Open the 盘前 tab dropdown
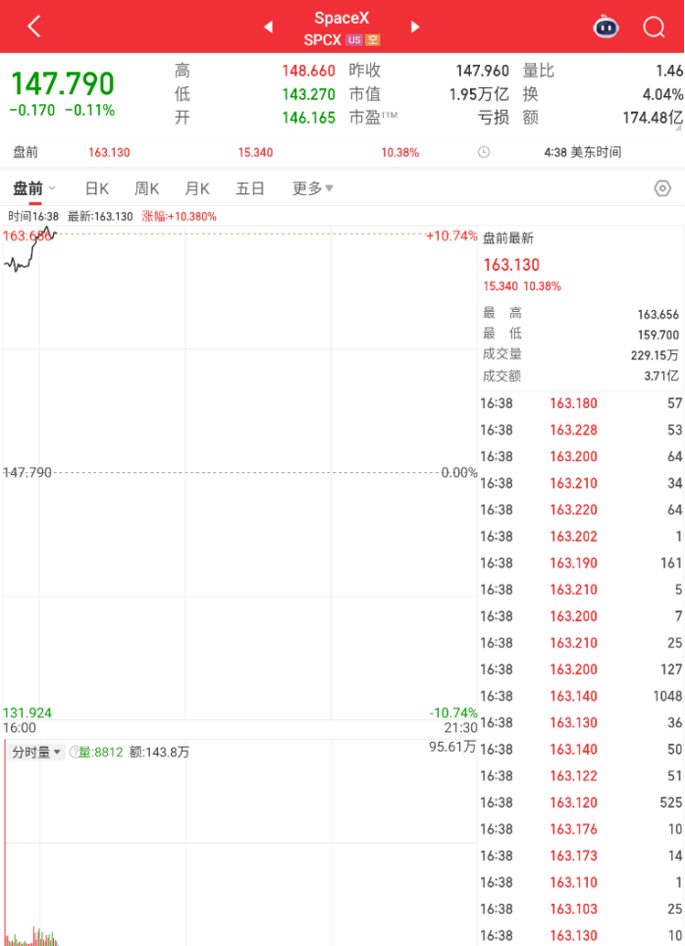 (x=34, y=188)
